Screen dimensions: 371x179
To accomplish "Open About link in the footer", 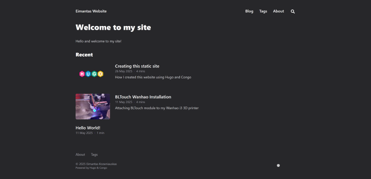I will point(80,154).
